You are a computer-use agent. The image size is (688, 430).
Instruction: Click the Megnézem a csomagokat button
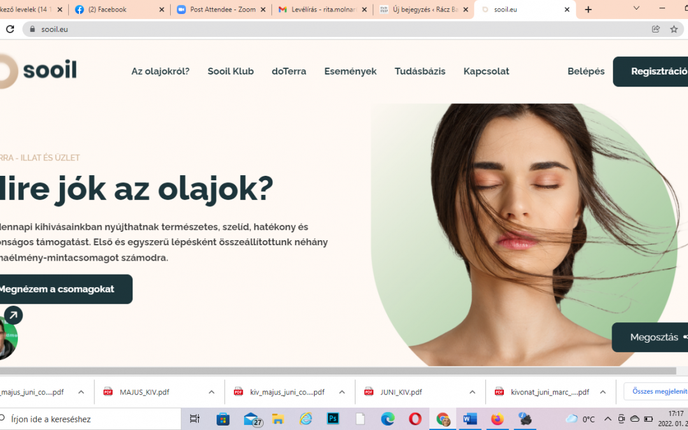click(x=61, y=289)
